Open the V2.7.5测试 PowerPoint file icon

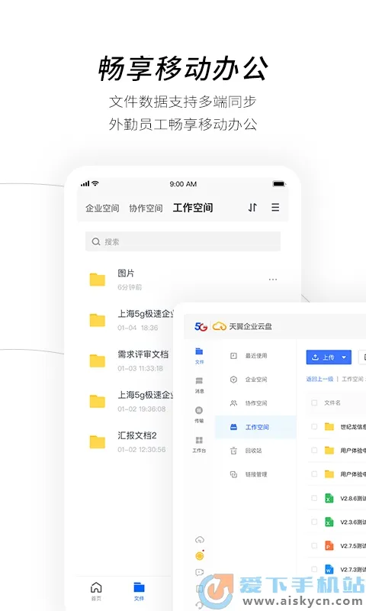tap(329, 545)
